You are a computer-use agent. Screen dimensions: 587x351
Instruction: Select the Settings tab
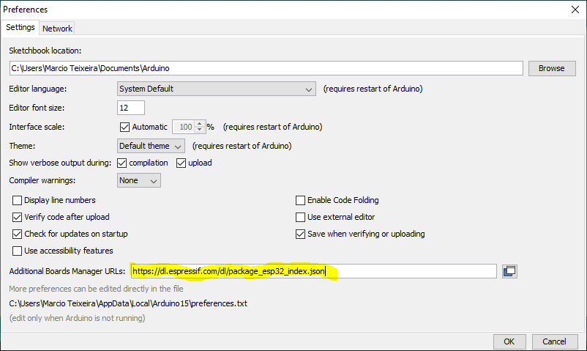coord(20,28)
